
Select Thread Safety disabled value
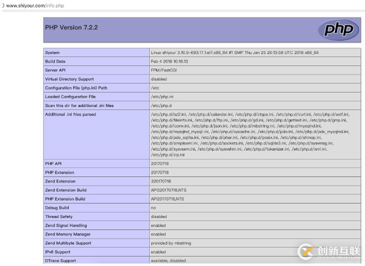point(159,216)
